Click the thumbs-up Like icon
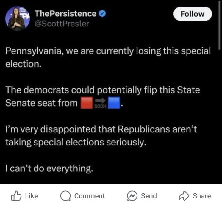 pos(16,195)
